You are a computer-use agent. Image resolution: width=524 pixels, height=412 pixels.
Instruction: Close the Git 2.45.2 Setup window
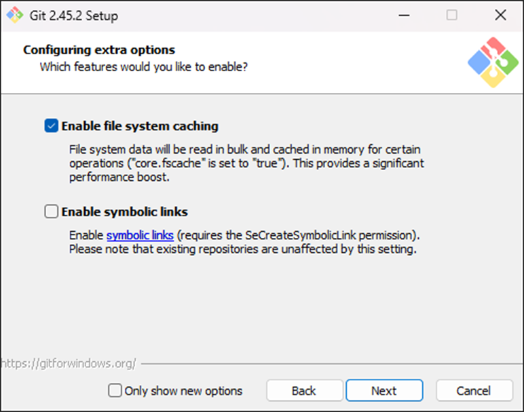(500, 14)
